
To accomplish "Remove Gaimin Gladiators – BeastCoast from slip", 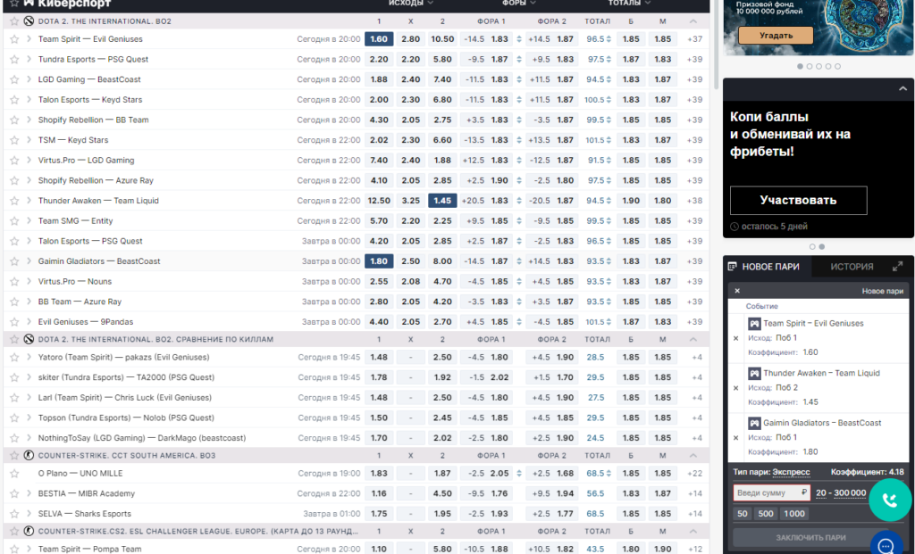I will click(736, 437).
